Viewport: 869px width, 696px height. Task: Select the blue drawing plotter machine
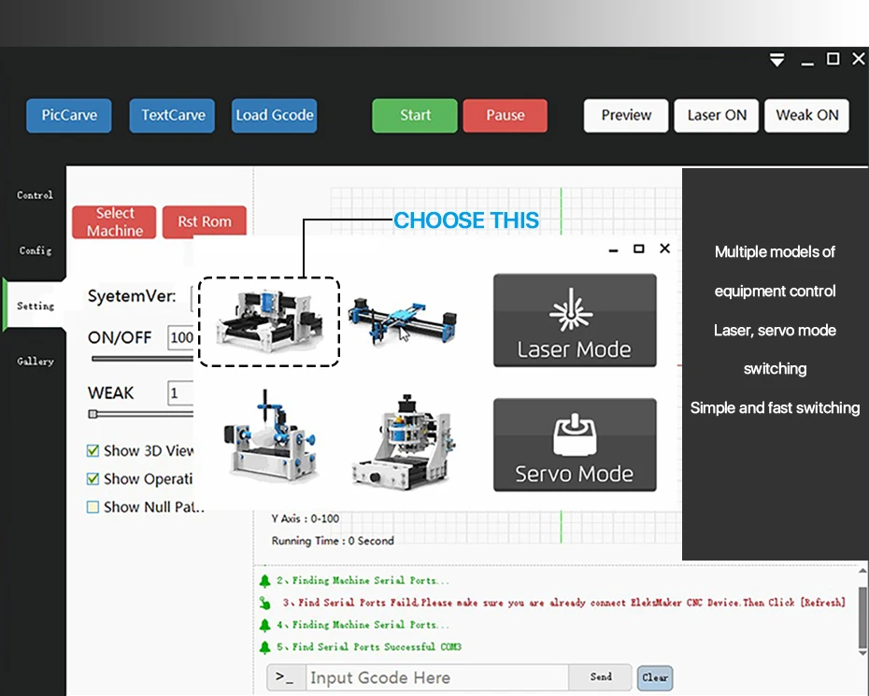403,320
